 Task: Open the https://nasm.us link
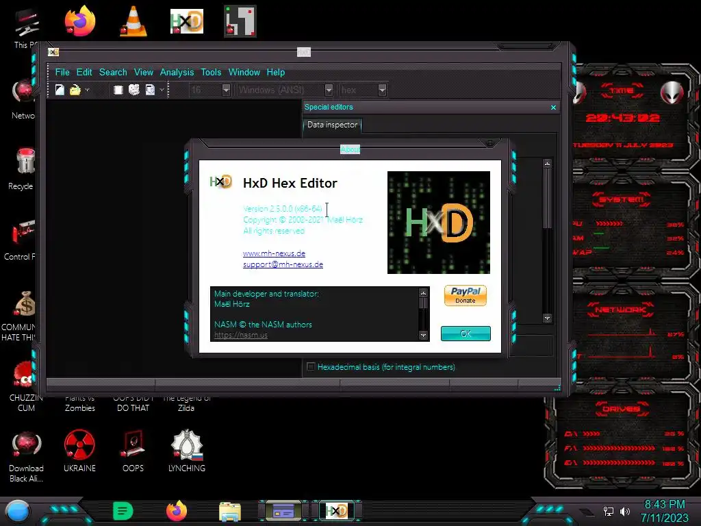[241, 335]
